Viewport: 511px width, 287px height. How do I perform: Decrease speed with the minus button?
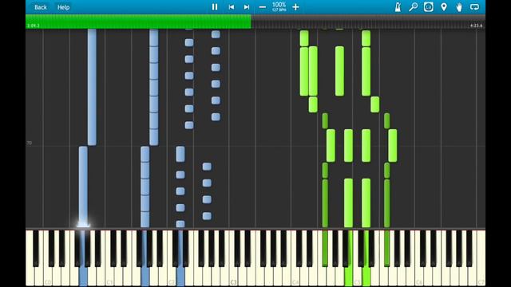click(263, 7)
